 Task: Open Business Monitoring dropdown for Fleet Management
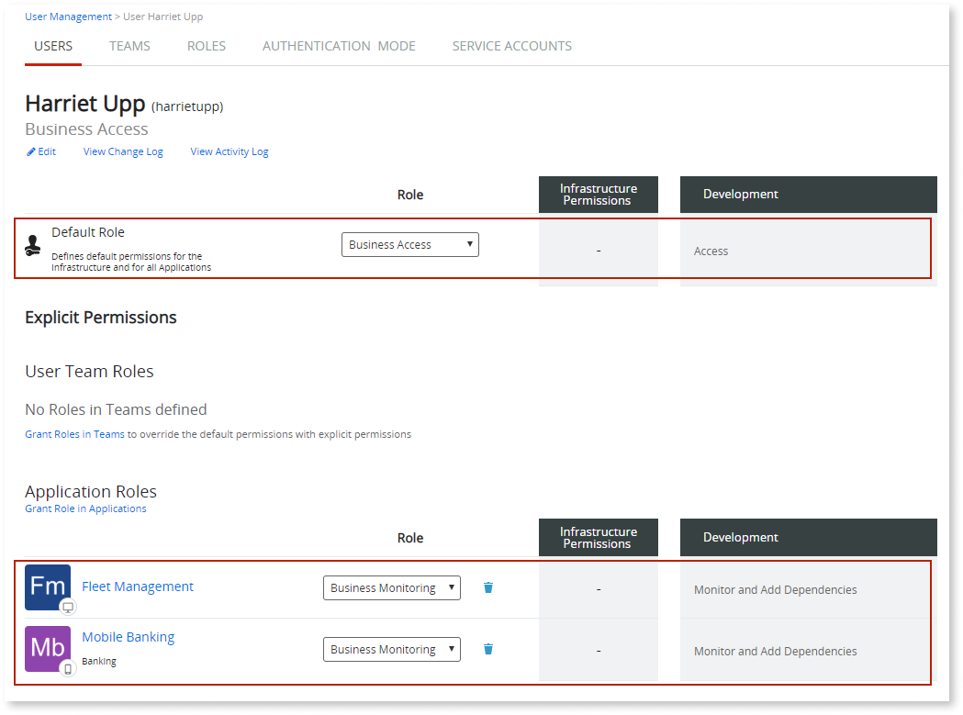pyautogui.click(x=392, y=587)
